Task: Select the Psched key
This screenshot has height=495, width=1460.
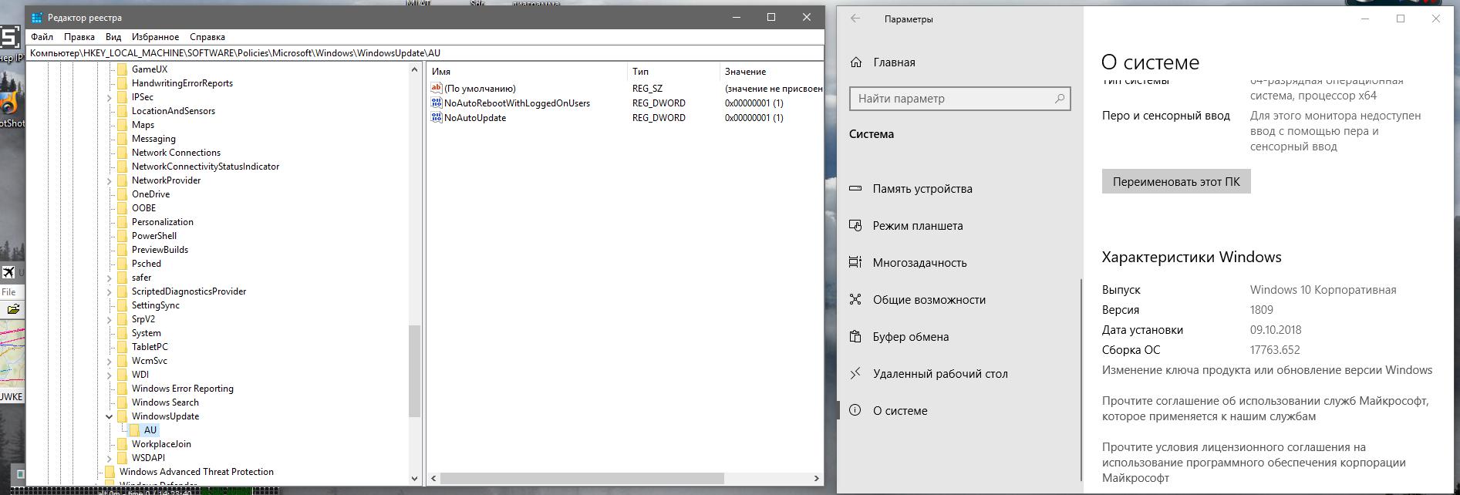Action: (147, 264)
